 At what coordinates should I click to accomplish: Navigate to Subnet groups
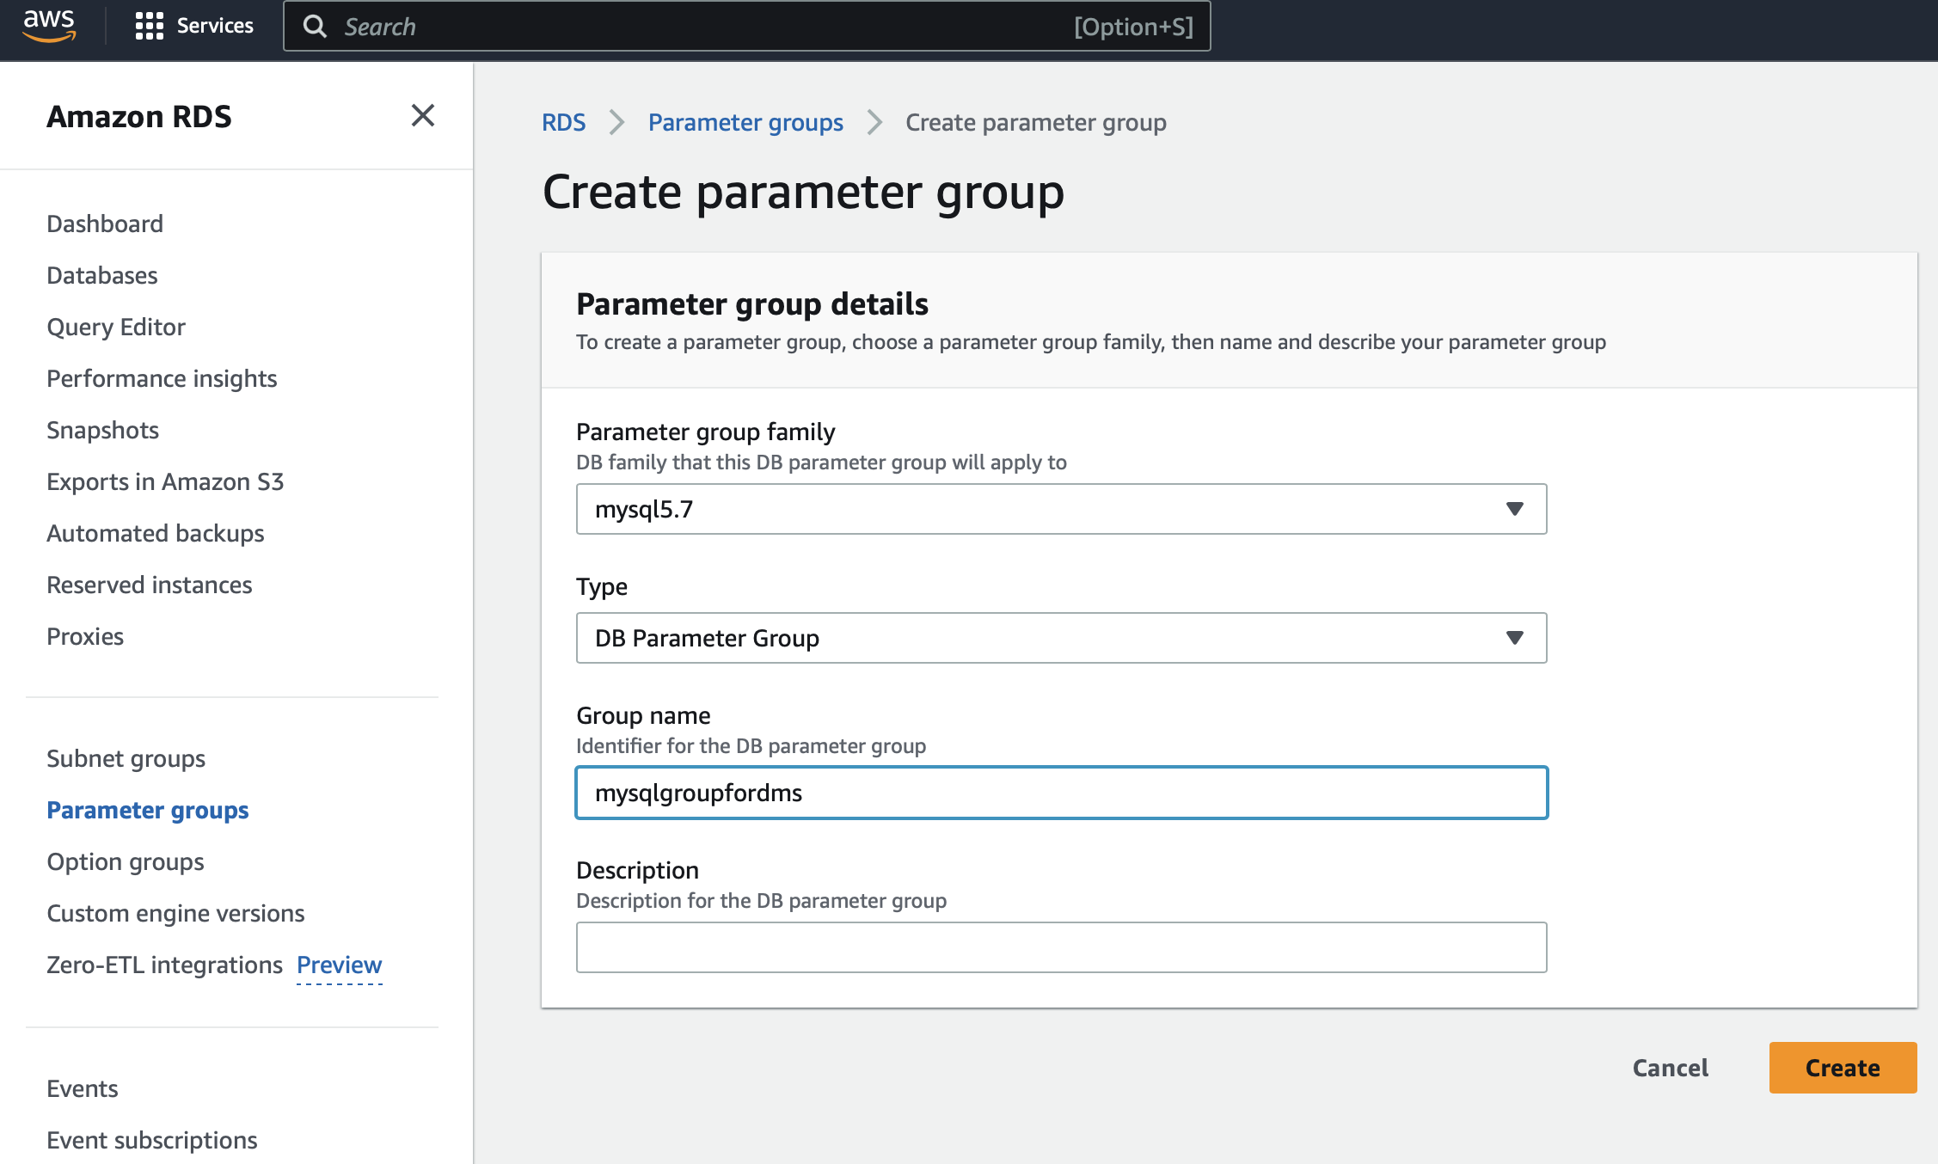point(126,758)
